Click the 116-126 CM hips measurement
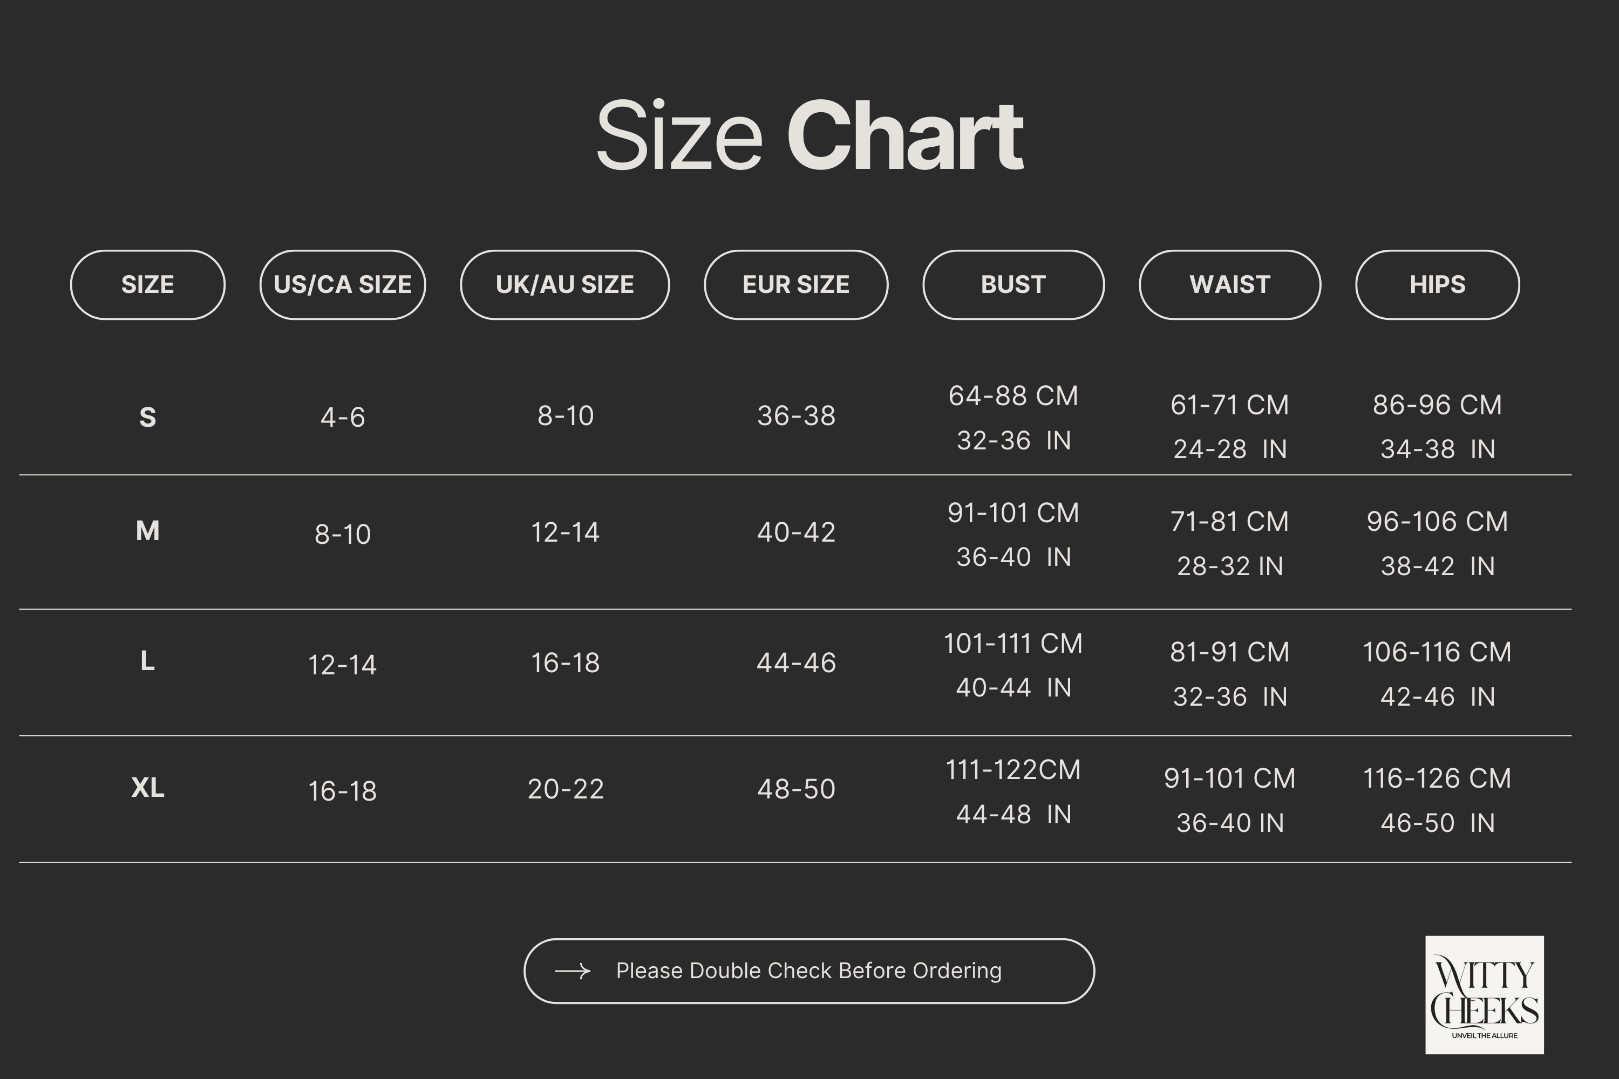The width and height of the screenshot is (1619, 1079). (x=1437, y=779)
